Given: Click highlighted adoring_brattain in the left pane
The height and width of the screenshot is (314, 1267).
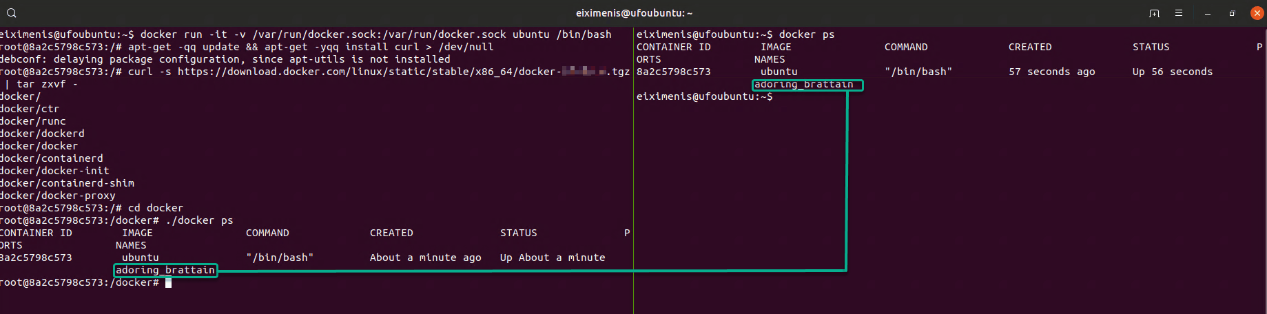Looking at the screenshot, I should coord(165,270).
